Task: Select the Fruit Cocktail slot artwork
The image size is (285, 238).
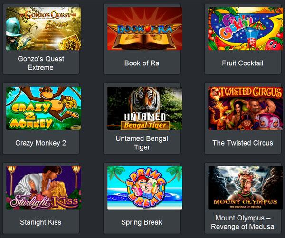Action: 246,28
